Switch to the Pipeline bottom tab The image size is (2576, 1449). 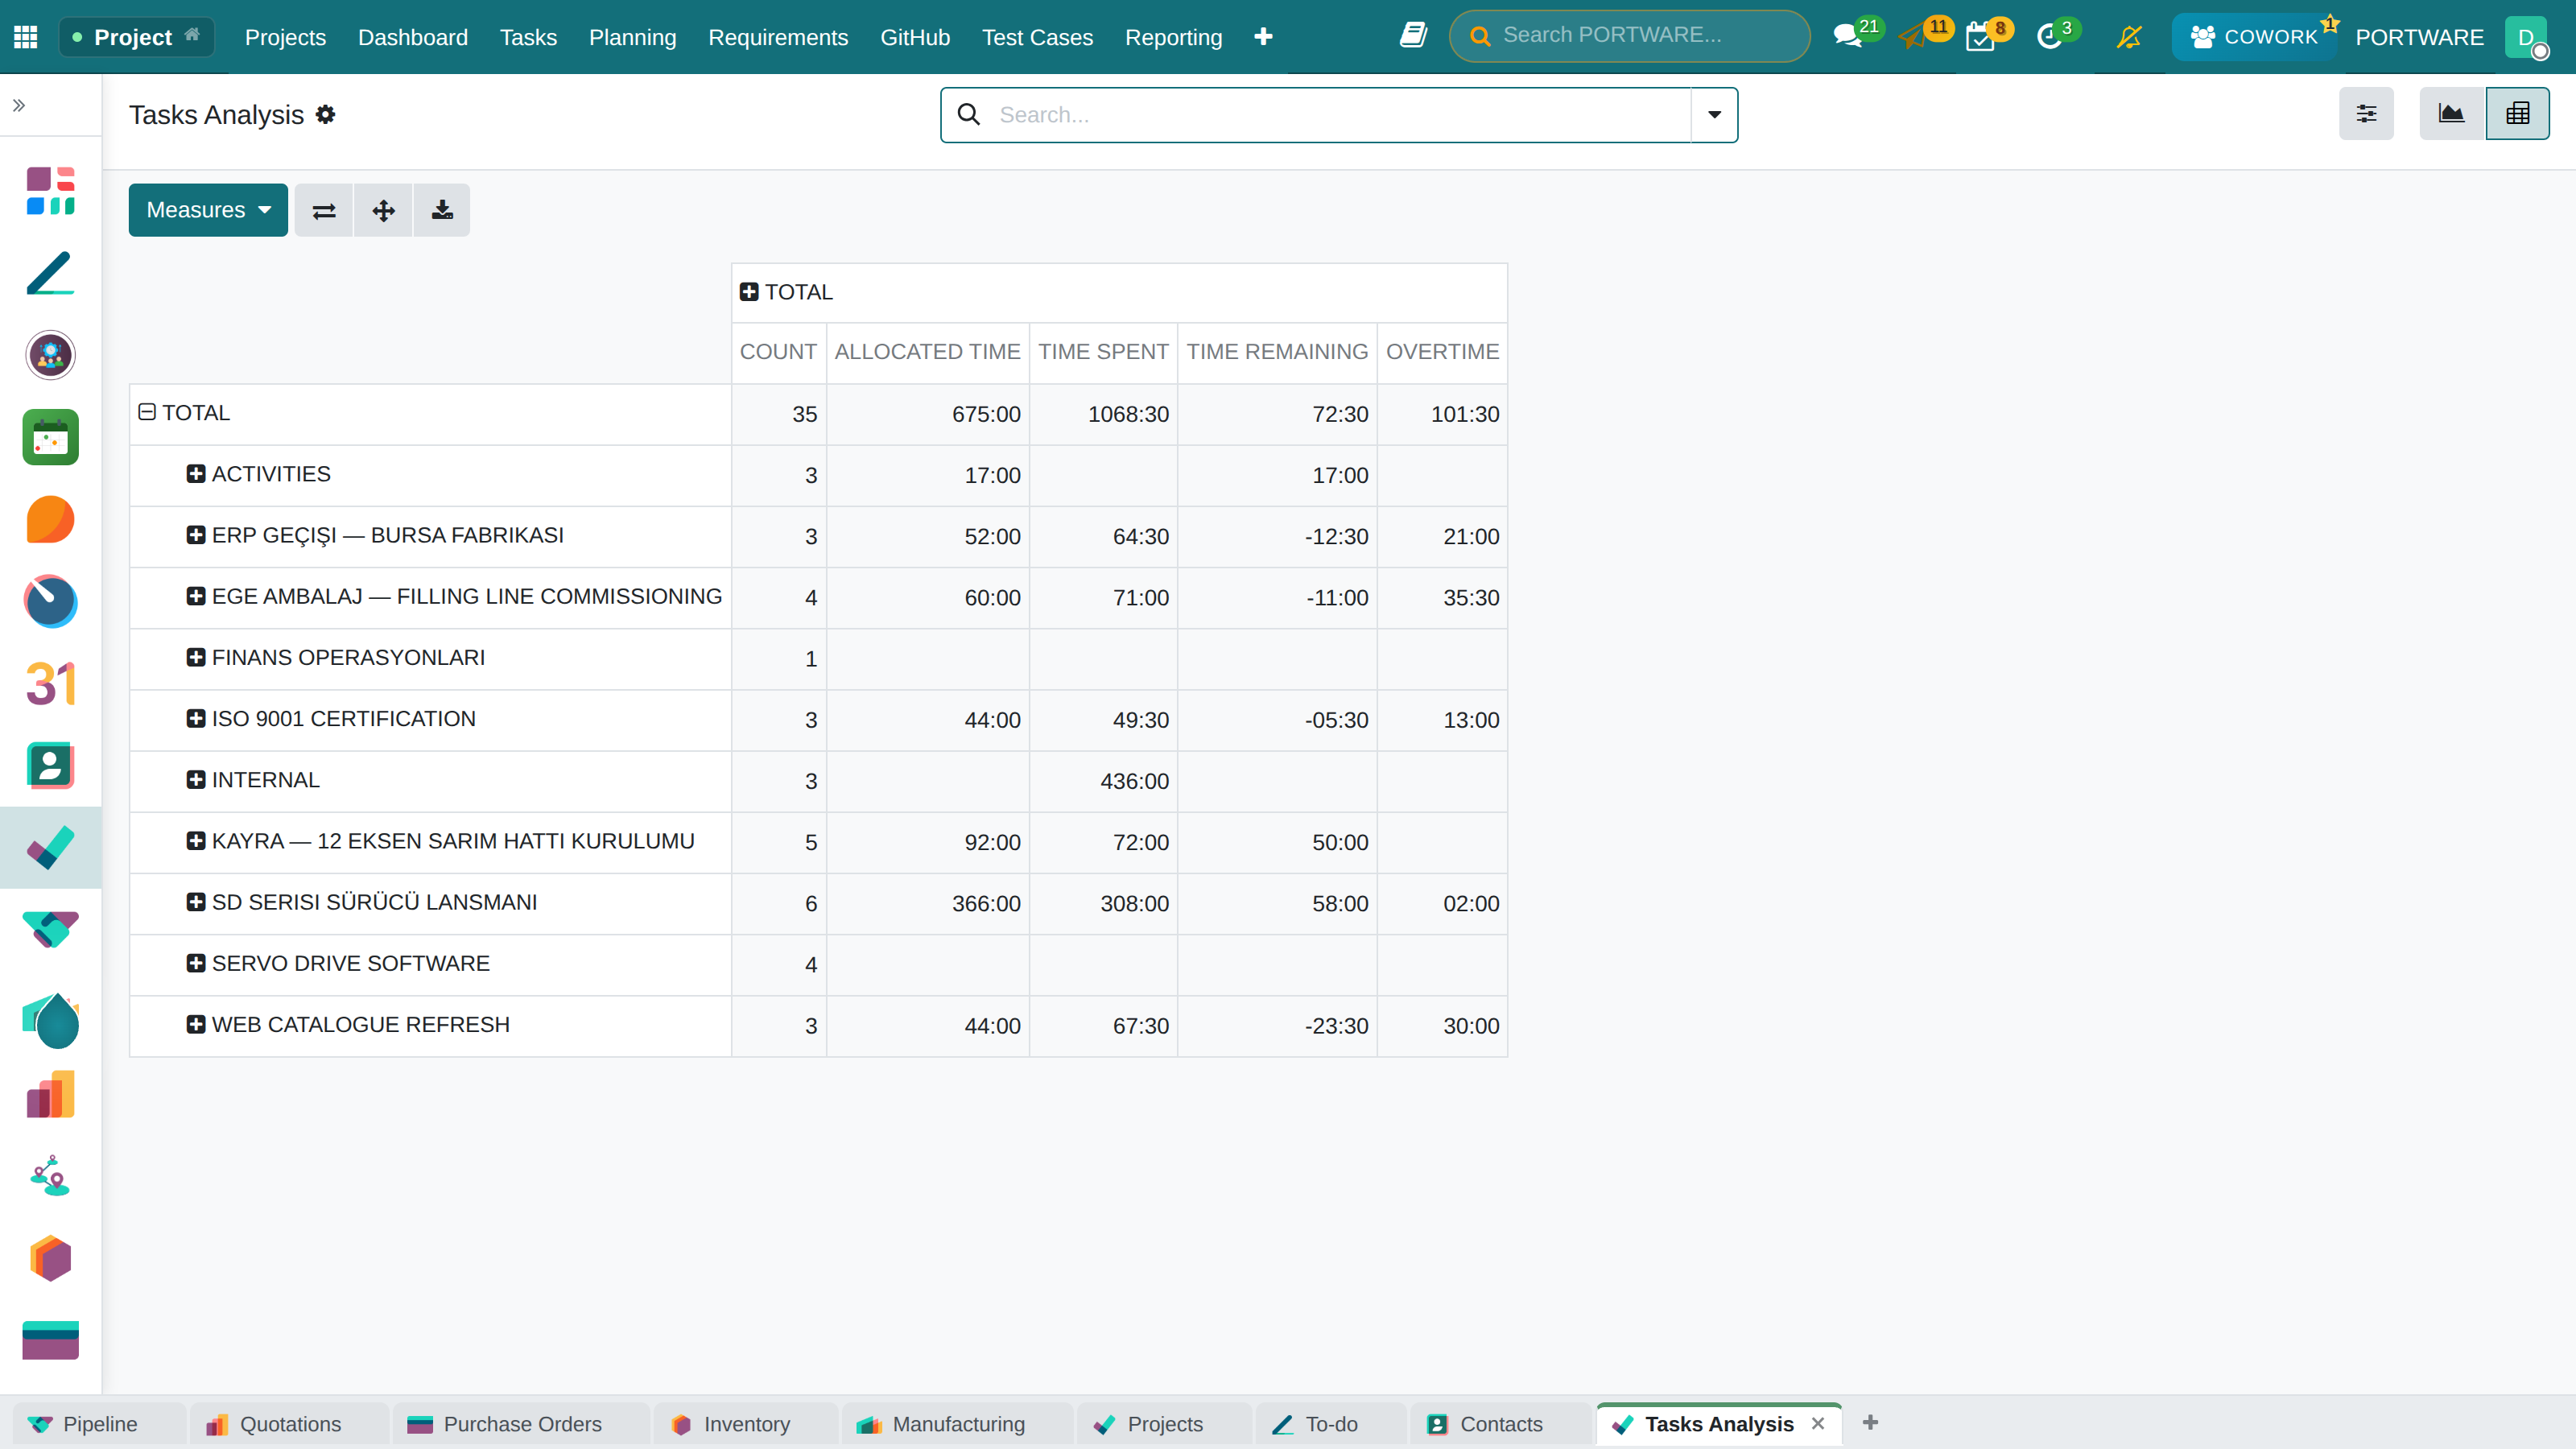[x=100, y=1424]
